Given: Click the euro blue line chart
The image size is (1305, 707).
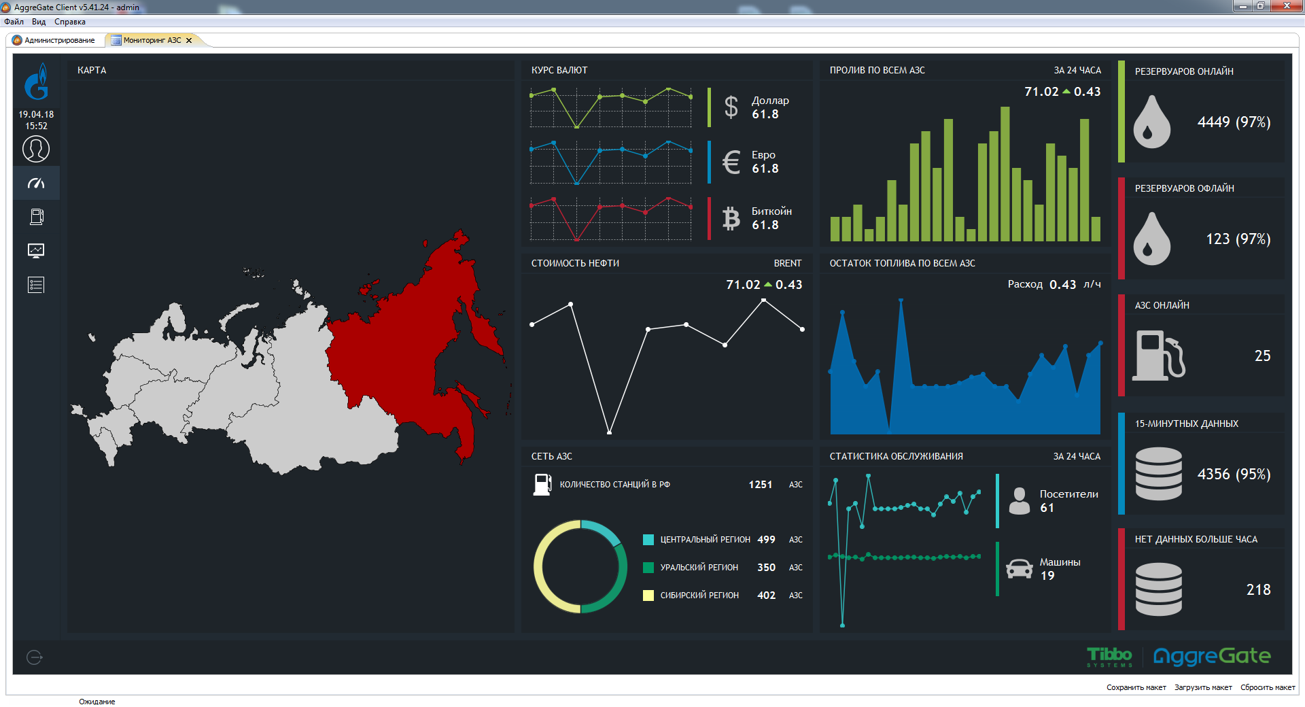Looking at the screenshot, I should pos(611,162).
